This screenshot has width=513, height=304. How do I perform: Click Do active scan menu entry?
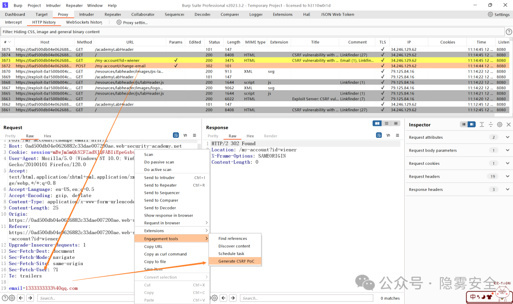pyautogui.click(x=172, y=170)
